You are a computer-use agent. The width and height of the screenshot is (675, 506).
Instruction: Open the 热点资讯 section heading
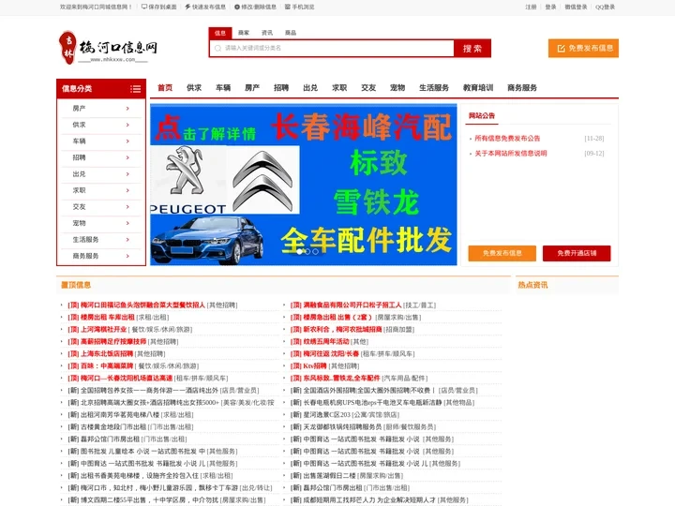532,285
